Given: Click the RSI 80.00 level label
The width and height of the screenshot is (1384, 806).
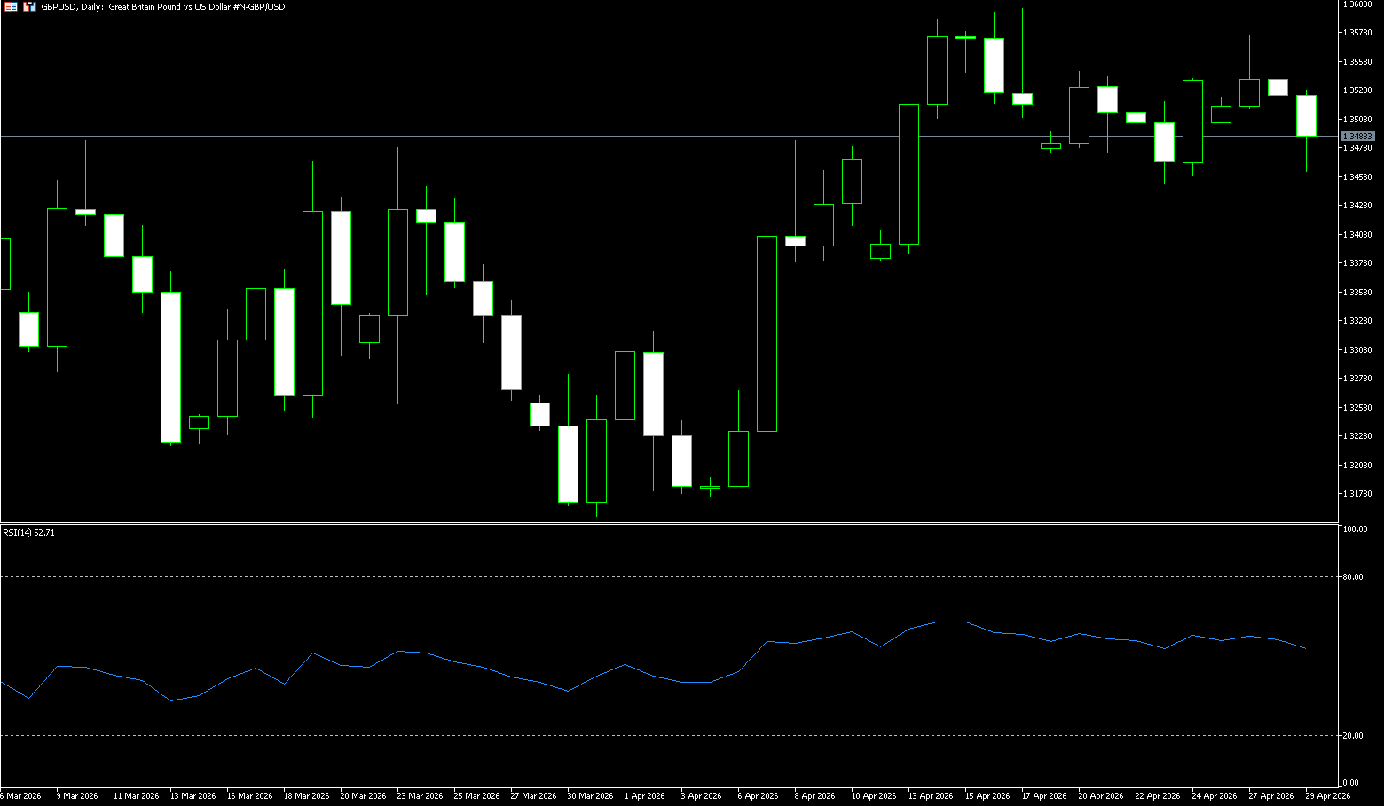Looking at the screenshot, I should pos(1353,577).
